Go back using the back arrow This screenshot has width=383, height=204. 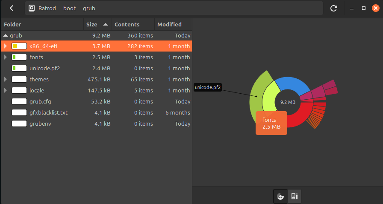tap(12, 8)
